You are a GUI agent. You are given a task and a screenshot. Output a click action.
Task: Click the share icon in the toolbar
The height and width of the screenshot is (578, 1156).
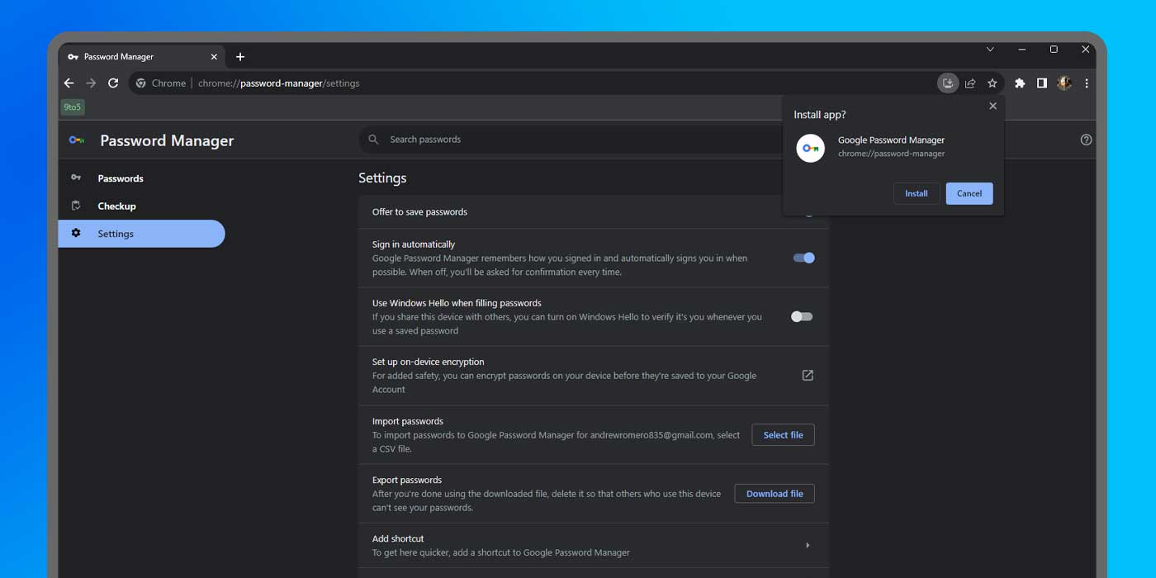tap(969, 83)
